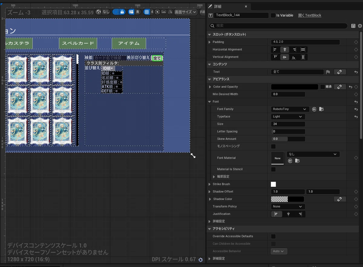
Task: Open details panel settings gear
Action: 360,26
